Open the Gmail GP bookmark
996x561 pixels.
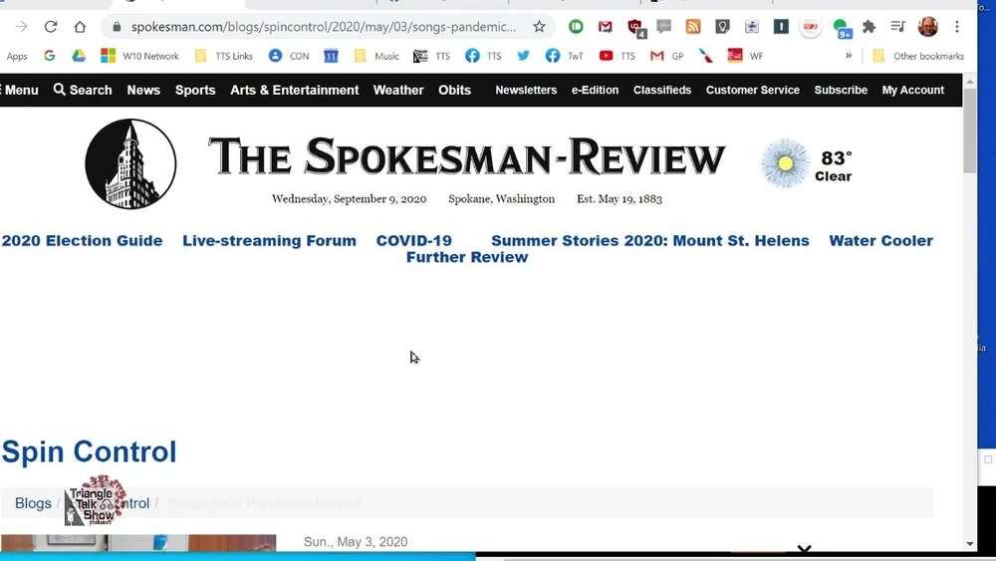[x=667, y=56]
